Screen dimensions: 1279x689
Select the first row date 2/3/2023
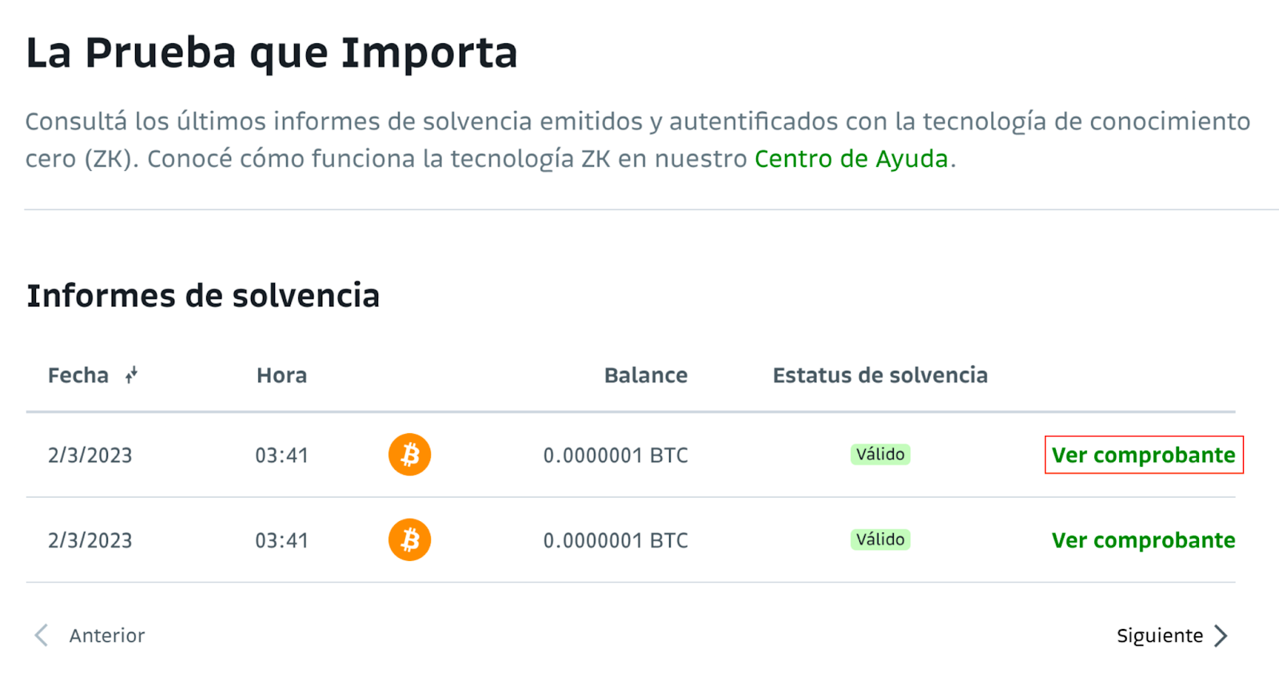(90, 456)
